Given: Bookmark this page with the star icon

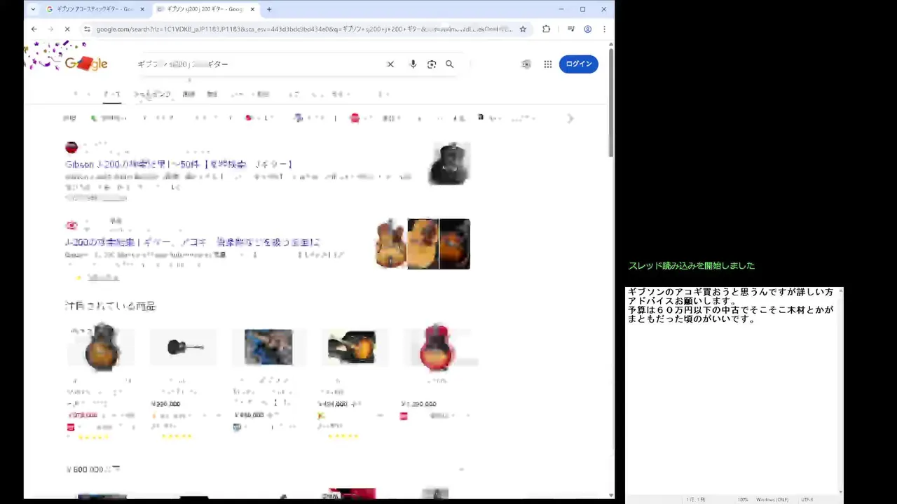Looking at the screenshot, I should 523,29.
